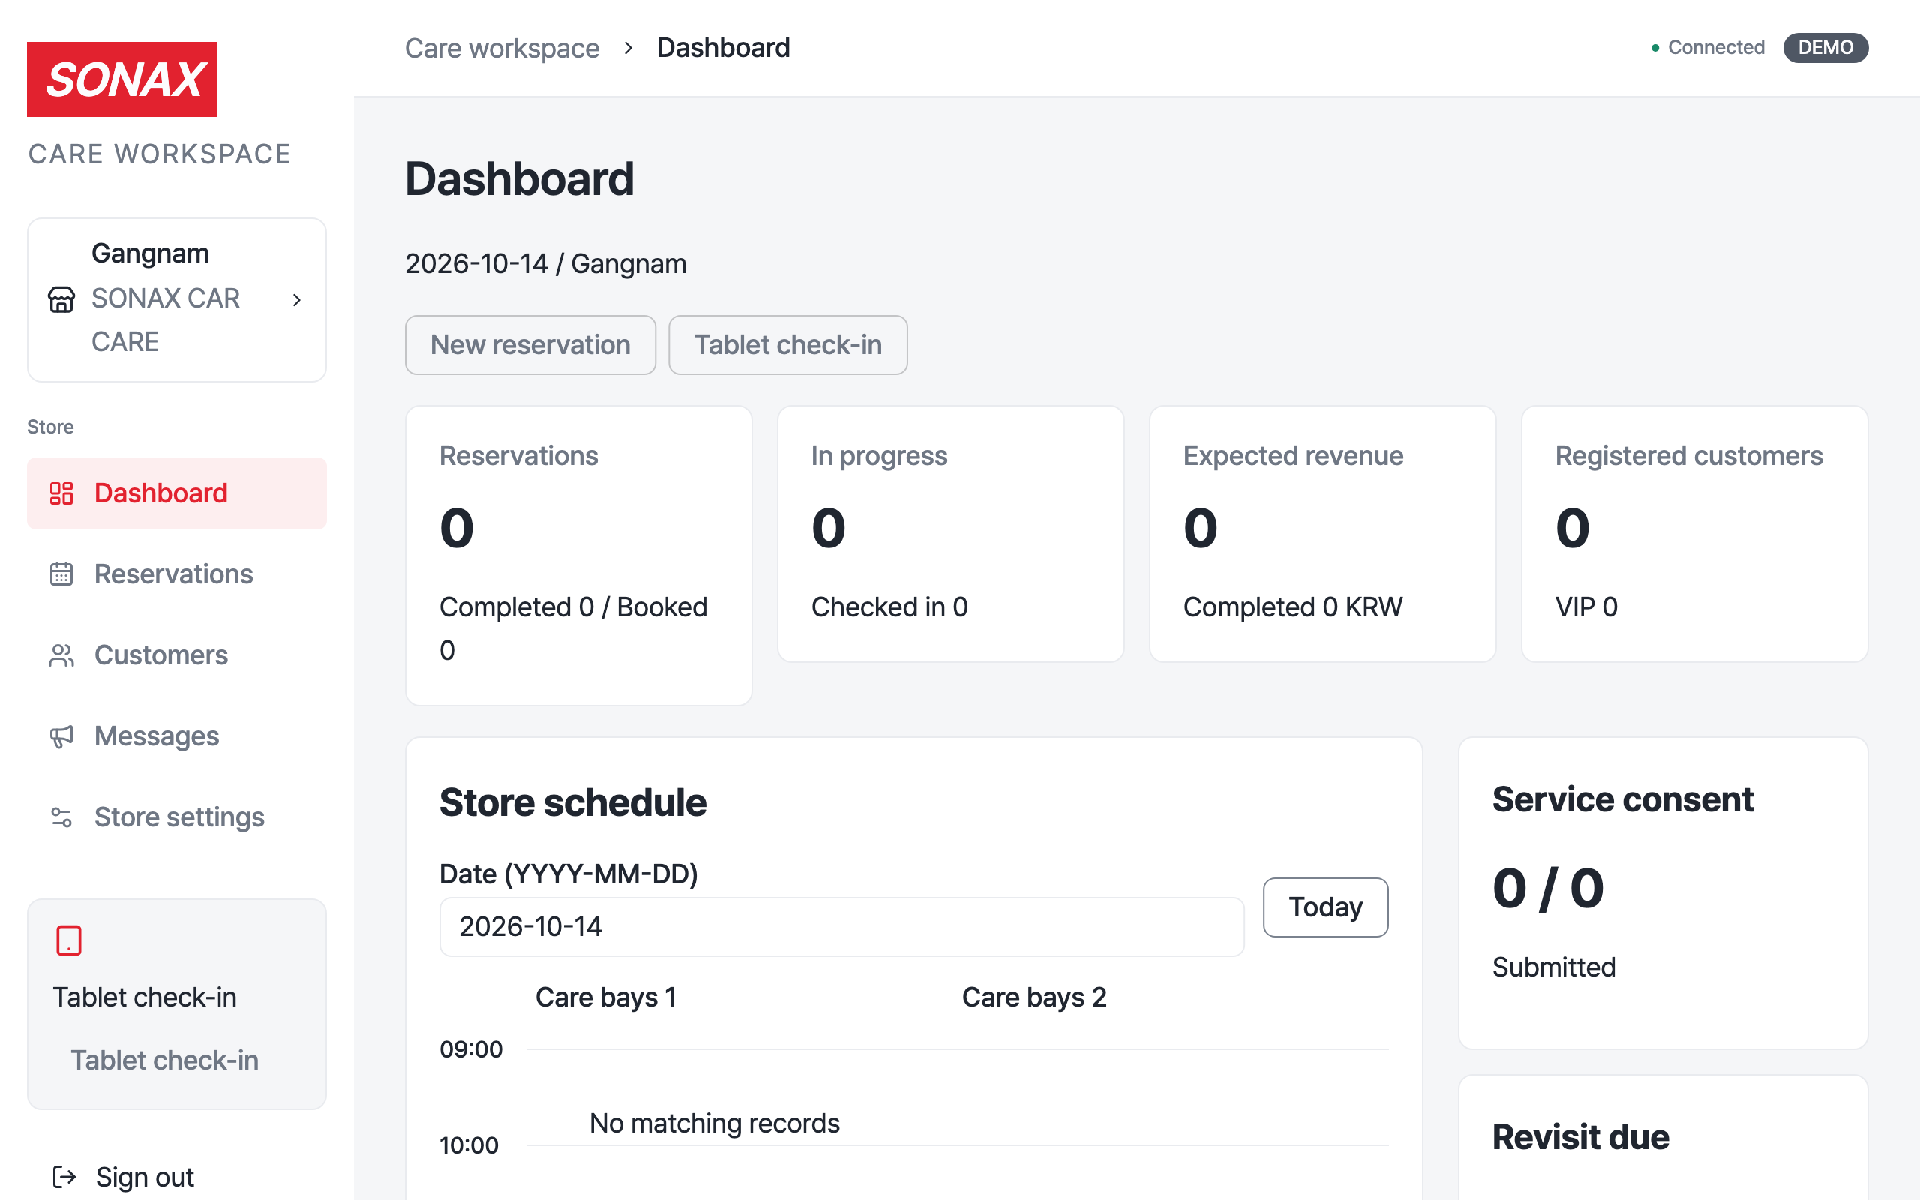Click the 'VIP 0' text
The height and width of the screenshot is (1200, 1920).
click(1586, 607)
